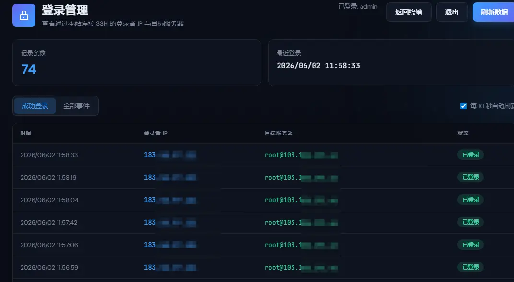Click the latest login time in 最近登录 card
This screenshot has height=282, width=514.
[318, 66]
